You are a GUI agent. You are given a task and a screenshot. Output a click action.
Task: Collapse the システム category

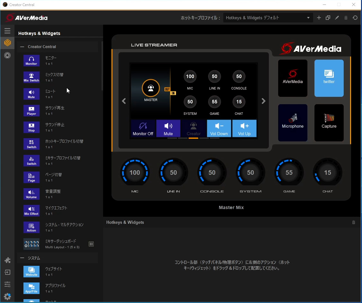coord(22,258)
